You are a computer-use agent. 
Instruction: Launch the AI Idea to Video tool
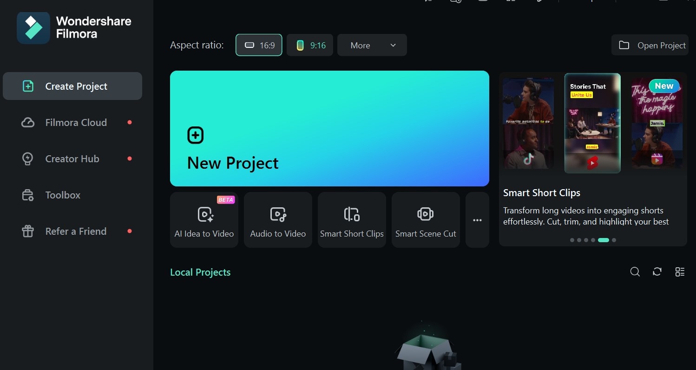click(x=204, y=220)
